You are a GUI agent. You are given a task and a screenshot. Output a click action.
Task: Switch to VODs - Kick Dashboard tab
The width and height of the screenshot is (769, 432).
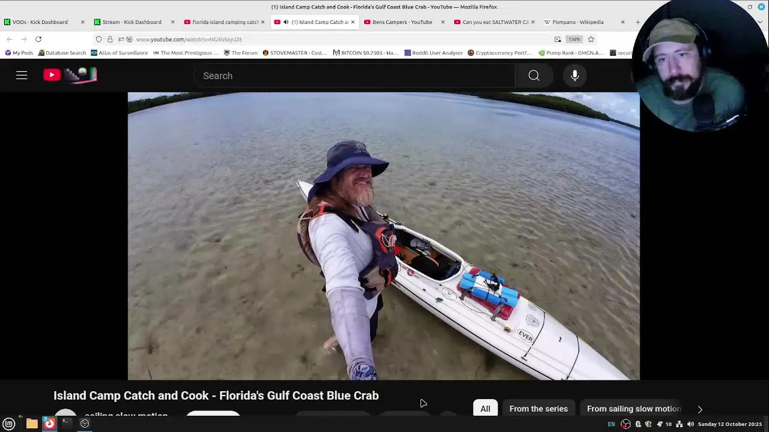(x=40, y=22)
